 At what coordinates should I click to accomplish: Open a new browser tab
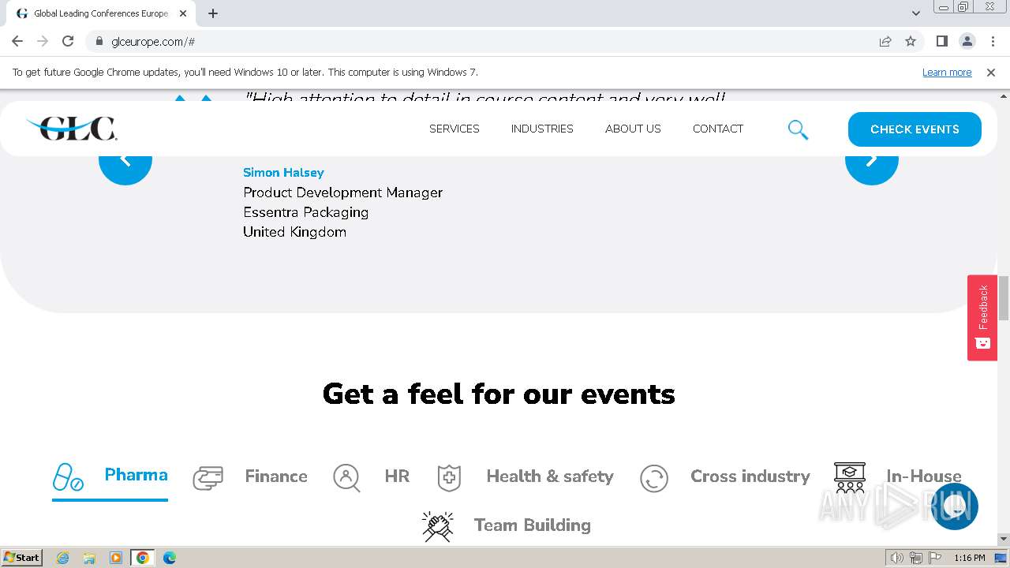click(x=213, y=13)
